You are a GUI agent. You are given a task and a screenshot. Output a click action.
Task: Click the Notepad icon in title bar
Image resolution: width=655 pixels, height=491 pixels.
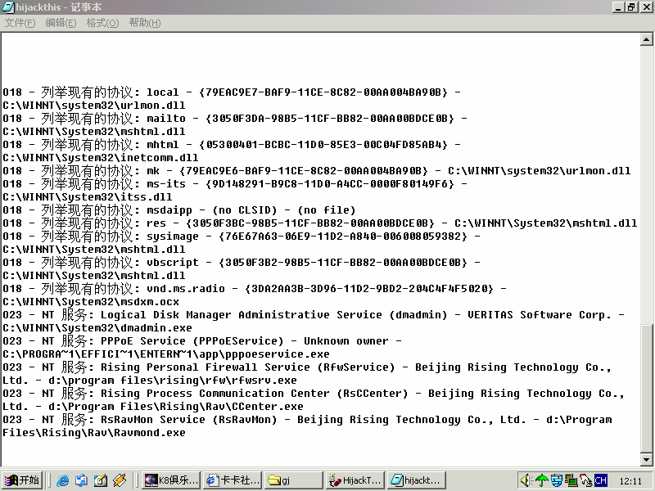pyautogui.click(x=8, y=7)
